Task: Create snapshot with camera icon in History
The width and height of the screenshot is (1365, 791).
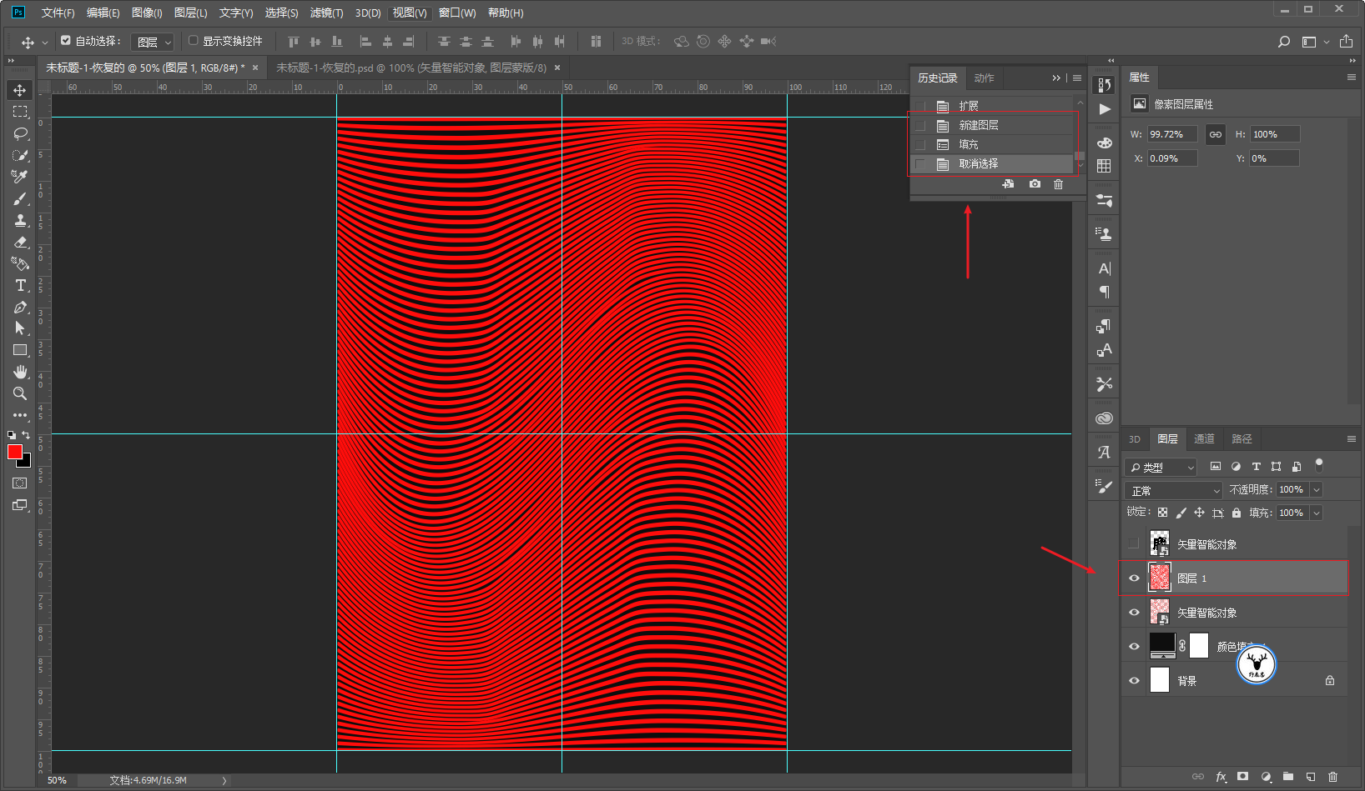Action: tap(1035, 184)
